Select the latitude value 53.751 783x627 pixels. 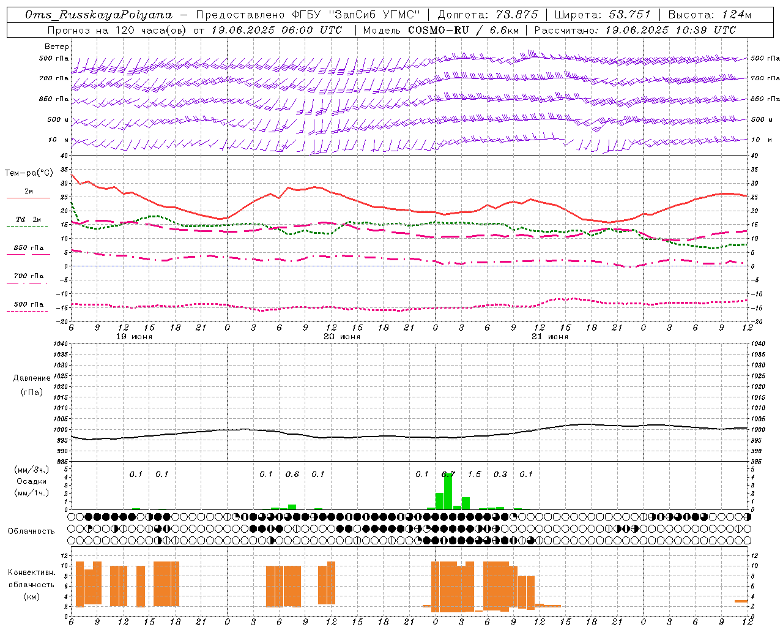tap(630, 15)
